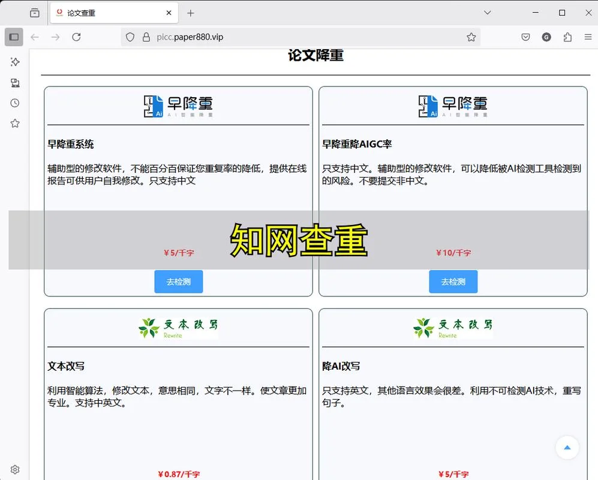The width and height of the screenshot is (598, 480).
Task: Open bookmarks star in sidebar
Action: [x=15, y=123]
